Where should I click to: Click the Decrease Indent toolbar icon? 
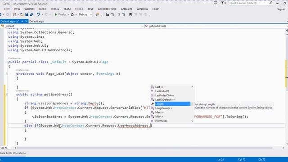coord(108,14)
